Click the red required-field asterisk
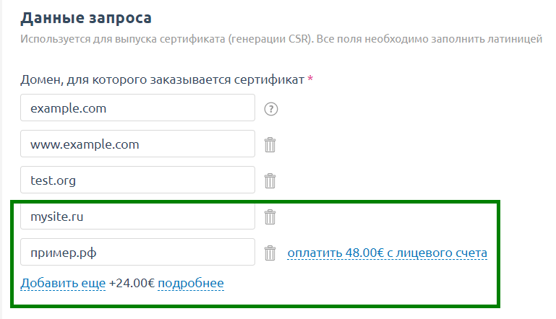 [310, 78]
